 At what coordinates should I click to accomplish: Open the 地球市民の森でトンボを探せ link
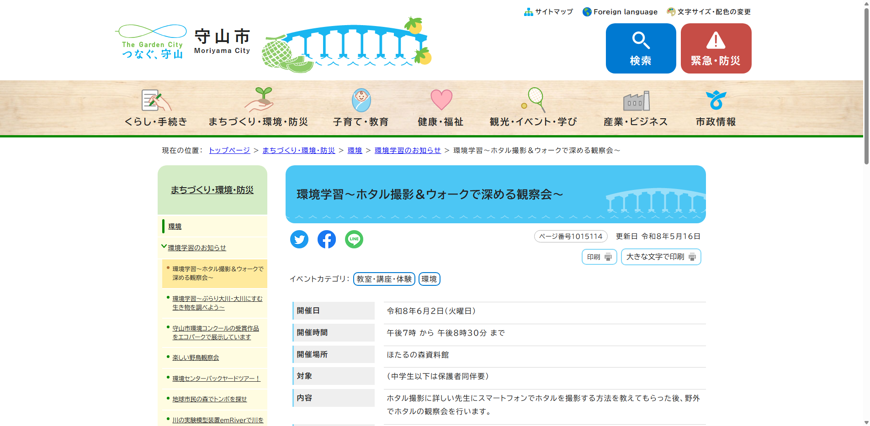click(209, 399)
